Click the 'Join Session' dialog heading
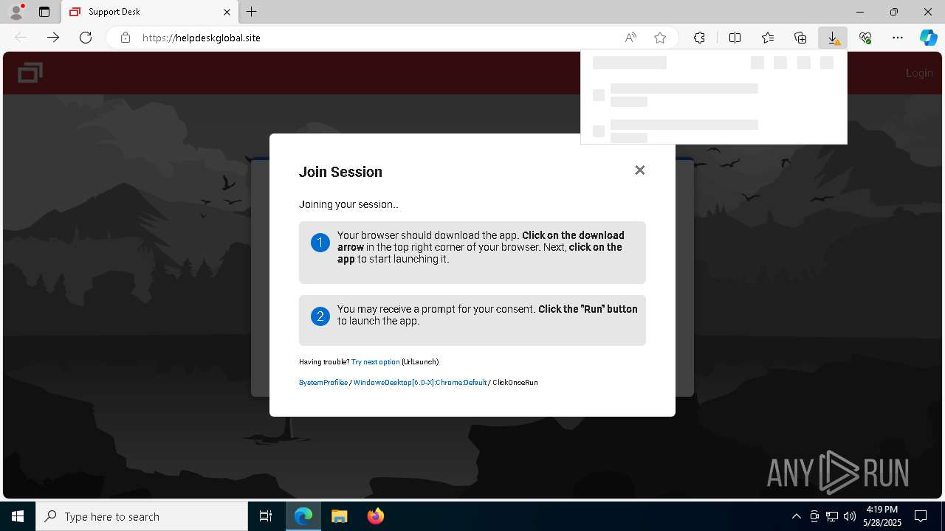This screenshot has width=945, height=531. (x=340, y=172)
